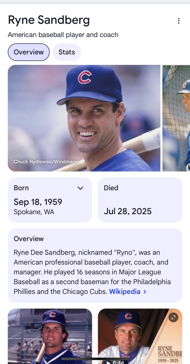
Task: Open the Died Jul 28, 2025 card
Action: coord(140,200)
